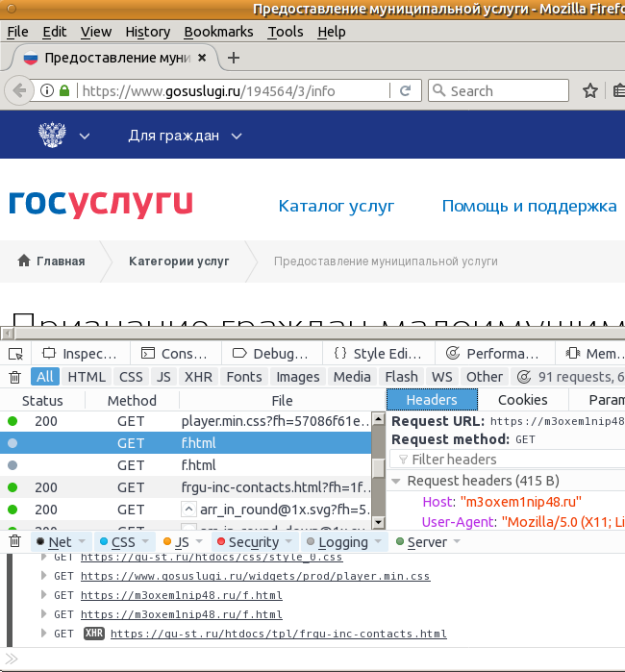Viewport: 625px width, 672px height.
Task: Click the Russian coat of arms emblem
Action: (x=52, y=135)
